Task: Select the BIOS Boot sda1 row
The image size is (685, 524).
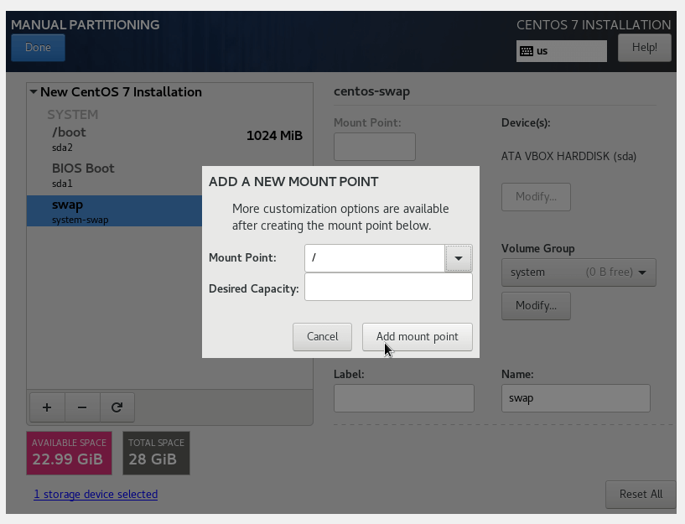Action: [115, 174]
